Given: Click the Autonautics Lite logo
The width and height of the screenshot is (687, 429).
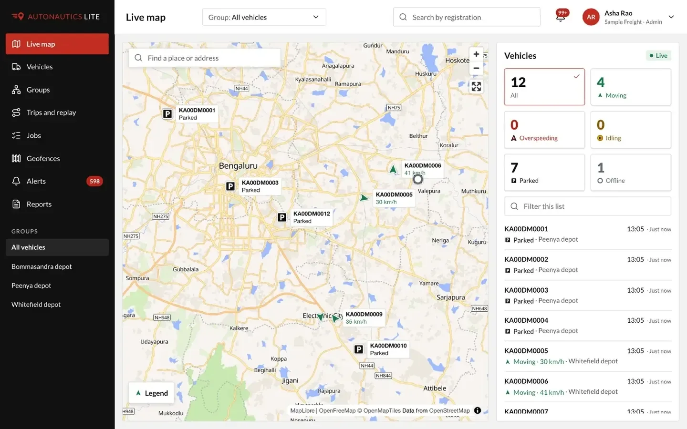Looking at the screenshot, I should tap(56, 17).
